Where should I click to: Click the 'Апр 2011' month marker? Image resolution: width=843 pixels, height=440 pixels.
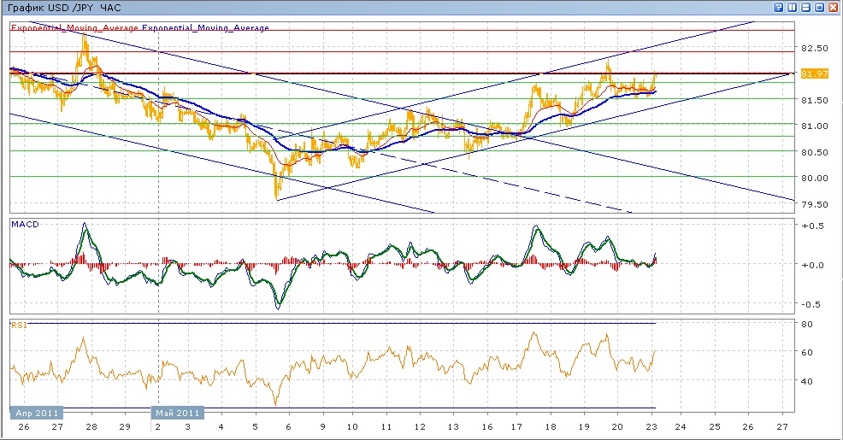pos(37,413)
